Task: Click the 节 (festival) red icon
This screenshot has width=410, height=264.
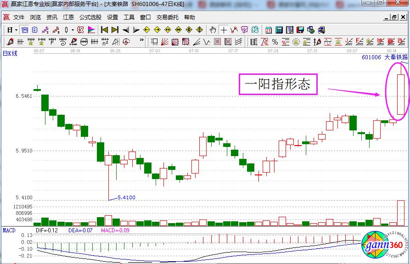Action: coord(245,30)
